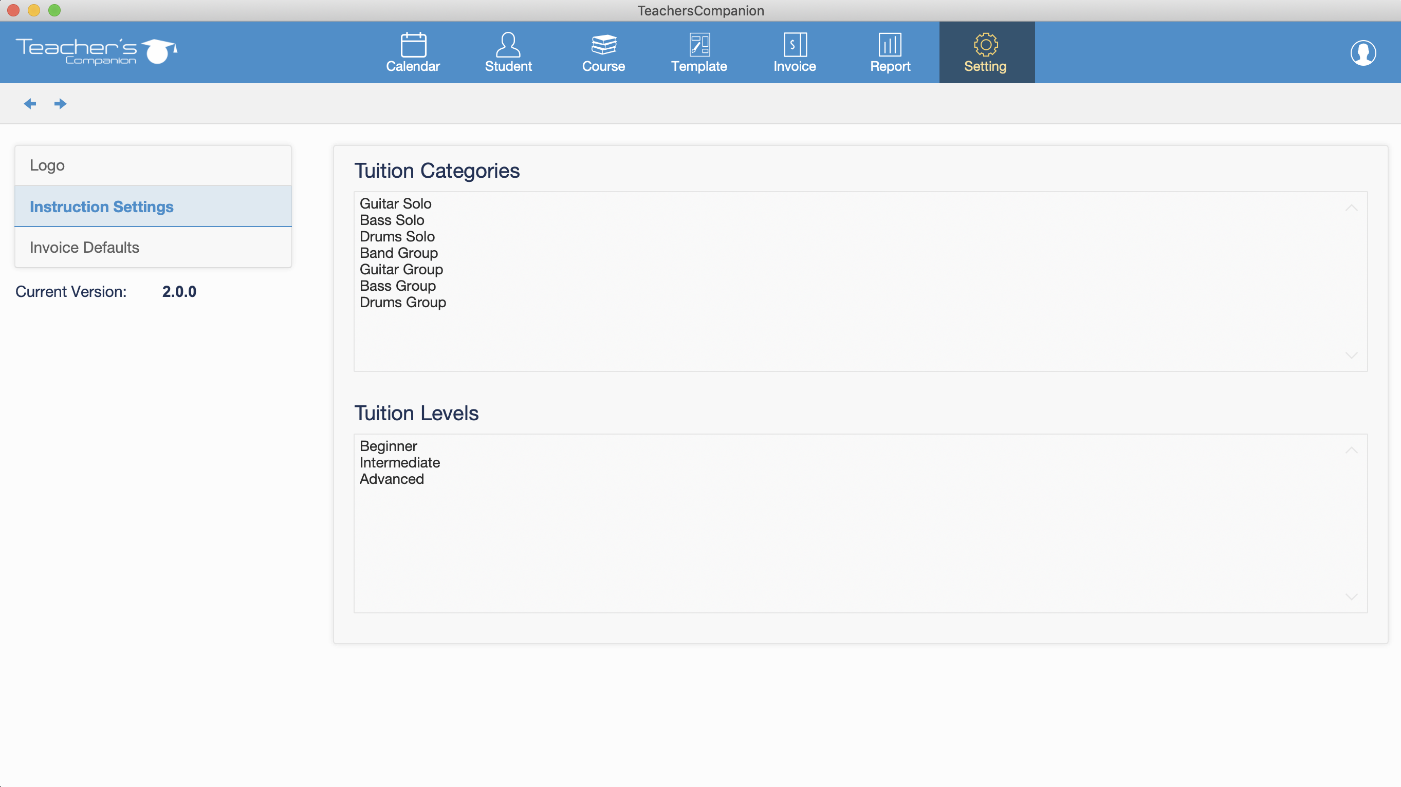
Task: Click the Teacher's Companion logo
Action: pos(96,52)
